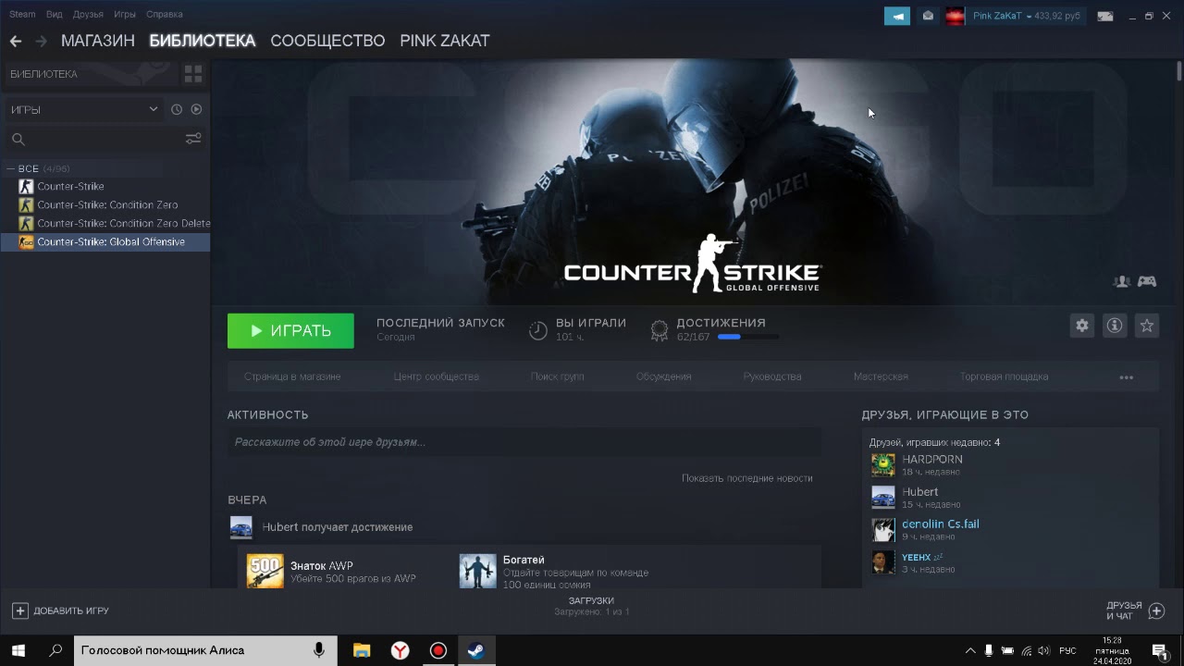Switch to Big Picture mode icon
This screenshot has height=666, width=1184.
[1105, 16]
